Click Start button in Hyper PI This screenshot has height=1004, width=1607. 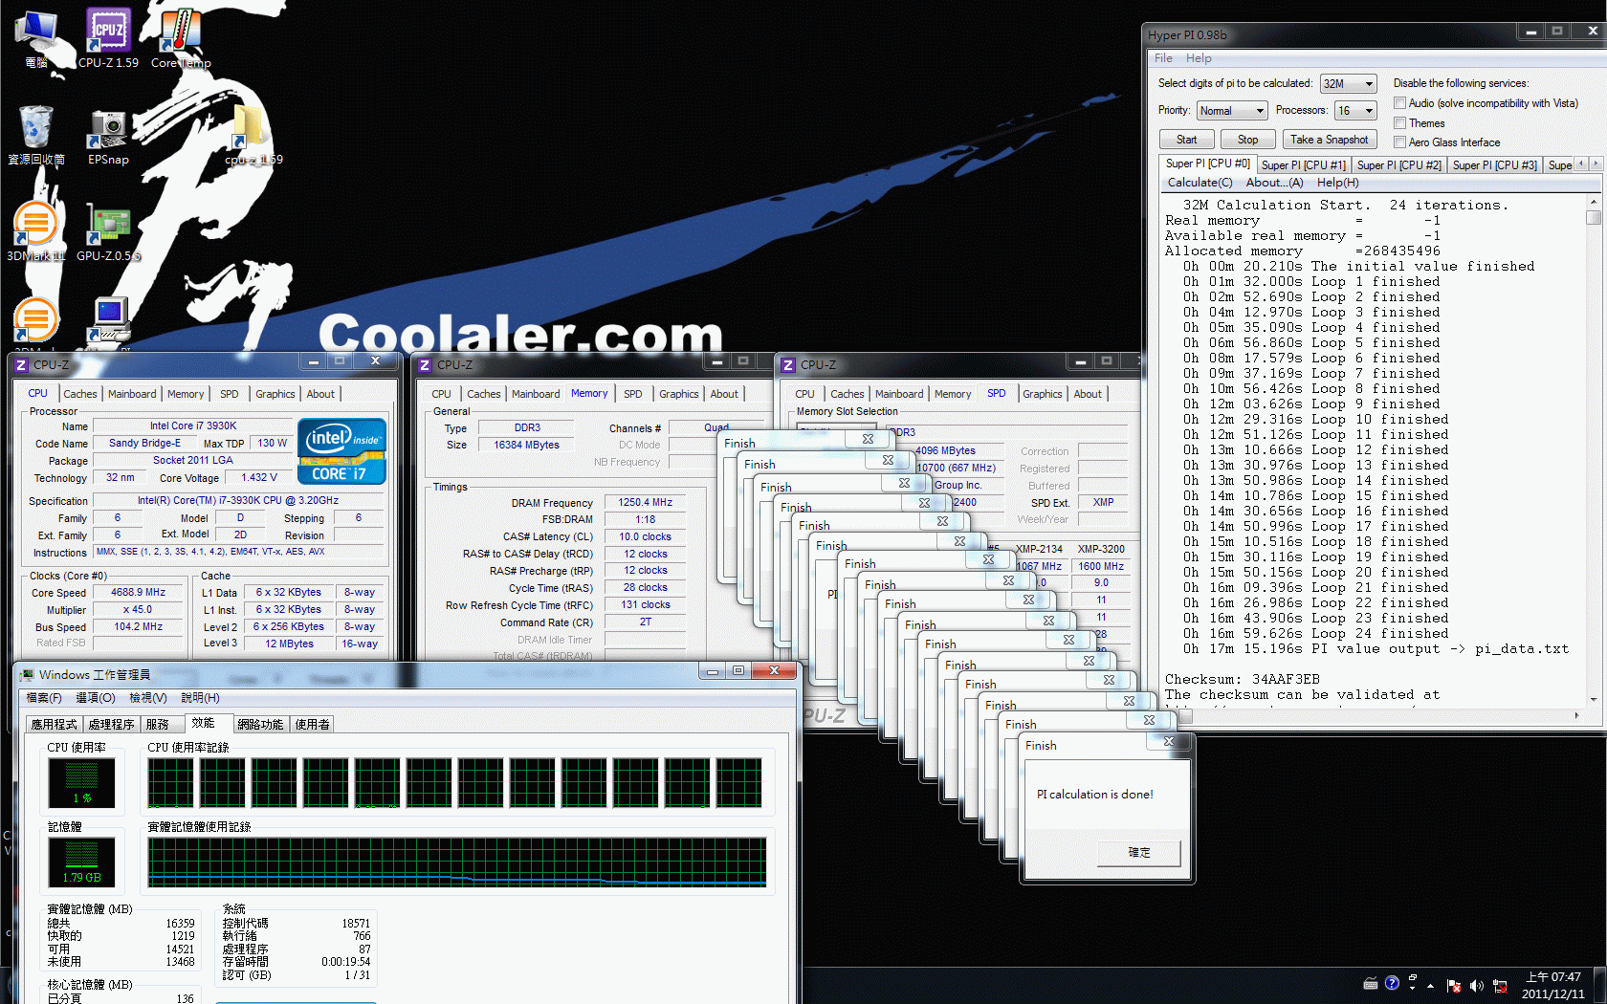[x=1186, y=140]
